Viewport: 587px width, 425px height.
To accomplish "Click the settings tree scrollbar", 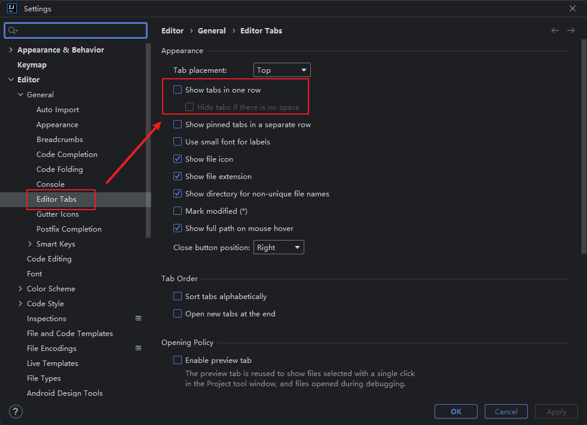I will (148, 140).
